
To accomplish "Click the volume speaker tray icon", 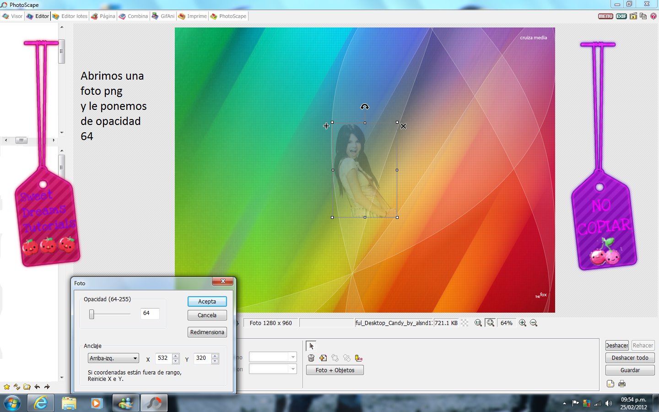I will (609, 403).
